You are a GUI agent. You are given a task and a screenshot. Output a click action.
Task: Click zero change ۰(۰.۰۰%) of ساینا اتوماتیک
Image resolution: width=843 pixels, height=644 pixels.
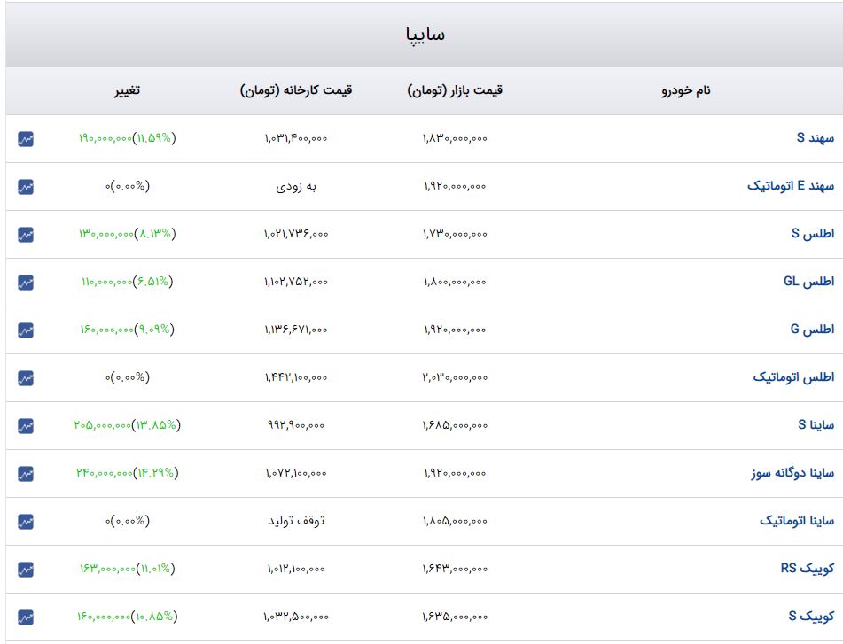[x=128, y=521]
